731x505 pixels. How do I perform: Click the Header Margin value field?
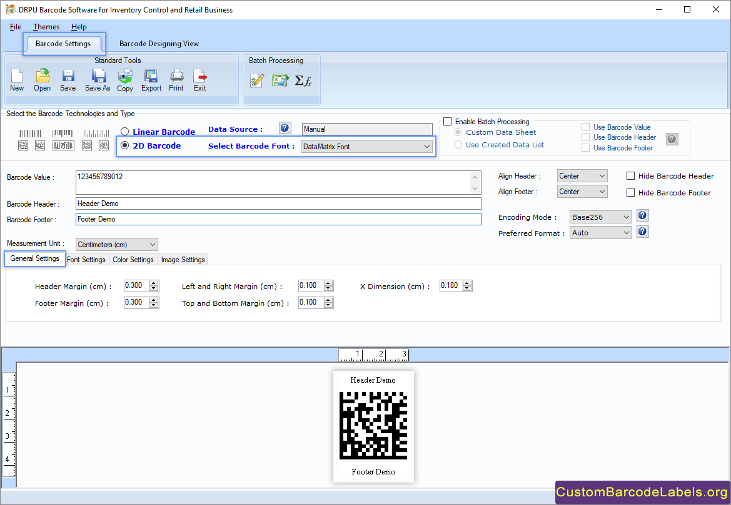coord(136,285)
